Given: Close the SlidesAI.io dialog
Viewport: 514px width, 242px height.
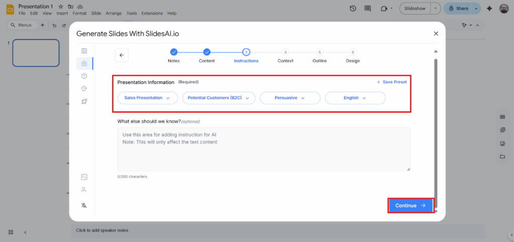Looking at the screenshot, I should (x=435, y=34).
